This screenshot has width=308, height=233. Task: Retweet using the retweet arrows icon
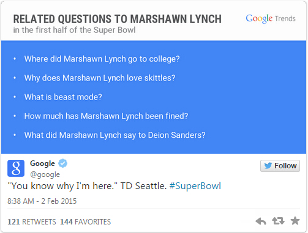278,221
